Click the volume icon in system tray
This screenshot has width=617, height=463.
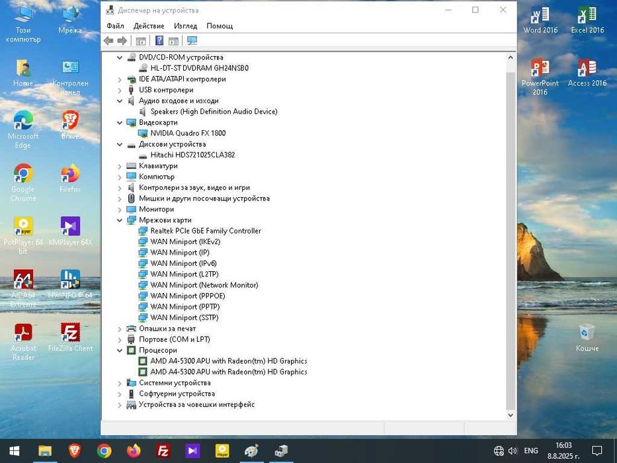513,451
